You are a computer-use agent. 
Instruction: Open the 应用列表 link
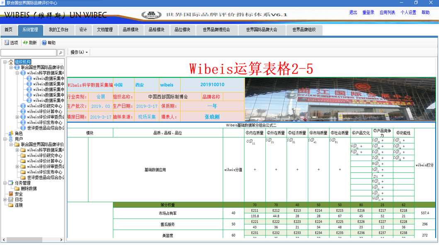tap(388, 12)
